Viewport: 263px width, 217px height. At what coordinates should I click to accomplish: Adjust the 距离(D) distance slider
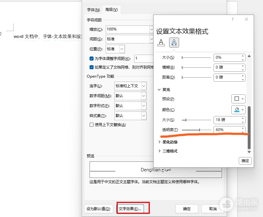pos(196,77)
